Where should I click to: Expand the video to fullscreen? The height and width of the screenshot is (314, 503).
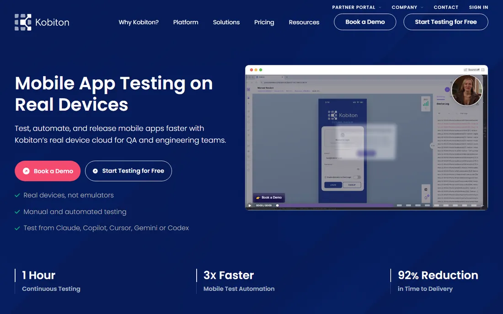483,70
